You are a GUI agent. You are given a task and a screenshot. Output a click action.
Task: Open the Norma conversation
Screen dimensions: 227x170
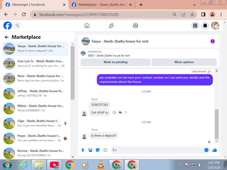click(x=35, y=153)
